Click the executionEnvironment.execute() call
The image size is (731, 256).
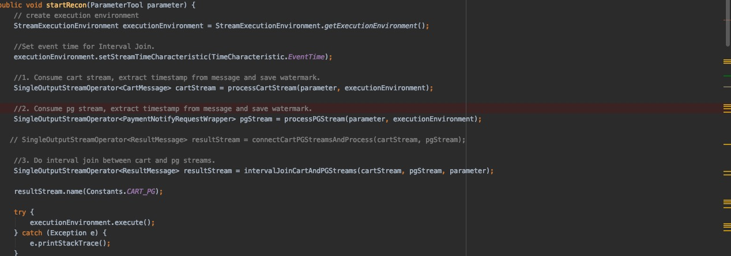point(92,223)
